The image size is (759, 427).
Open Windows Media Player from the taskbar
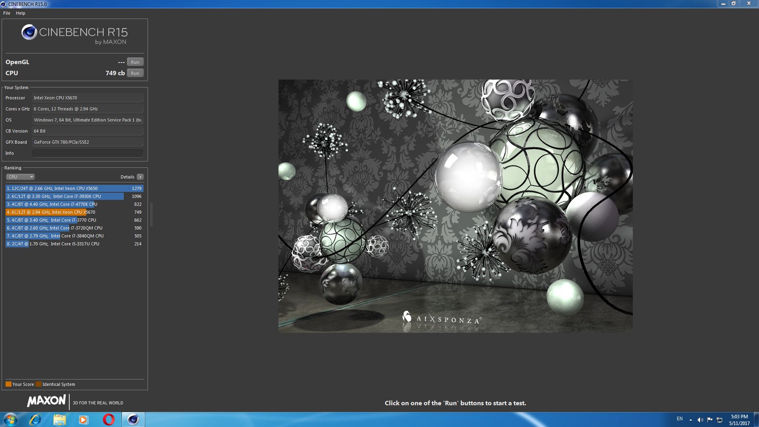[83, 419]
